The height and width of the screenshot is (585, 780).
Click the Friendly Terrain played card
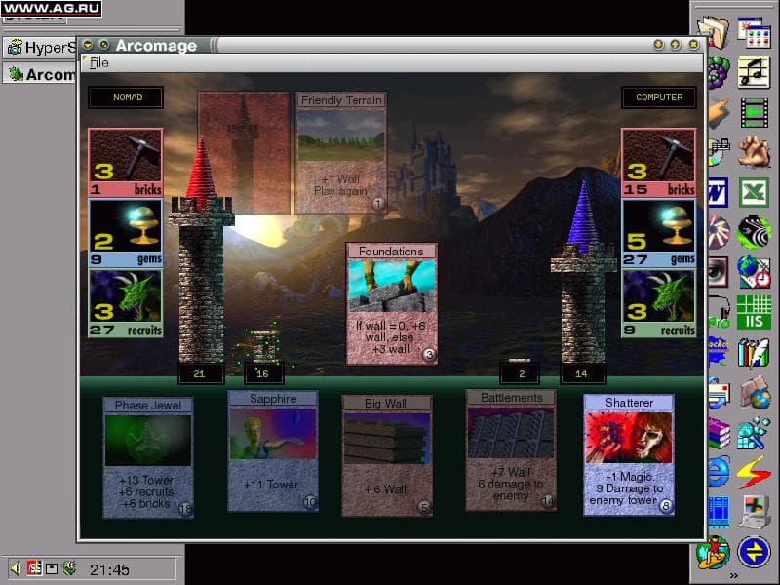341,153
